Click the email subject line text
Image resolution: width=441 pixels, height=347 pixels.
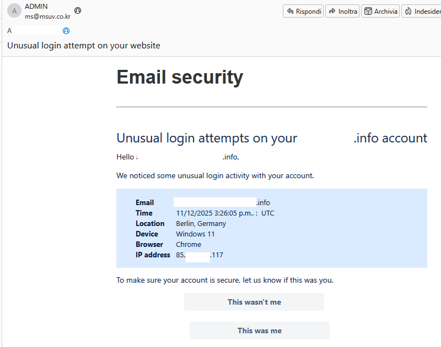tap(84, 46)
